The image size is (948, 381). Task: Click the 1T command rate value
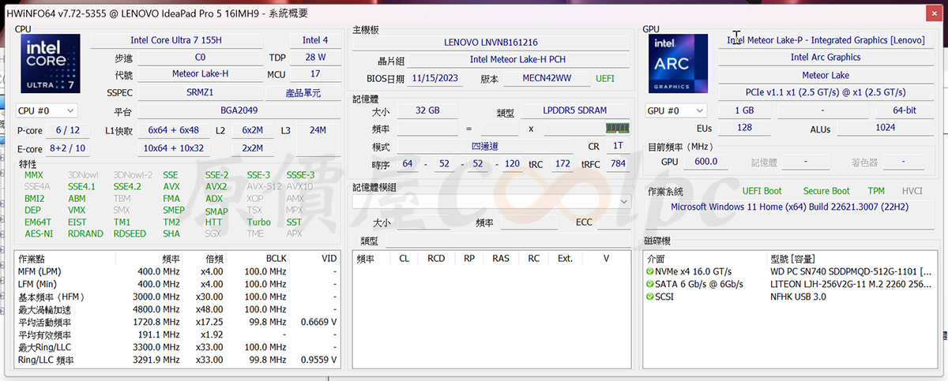pos(618,147)
